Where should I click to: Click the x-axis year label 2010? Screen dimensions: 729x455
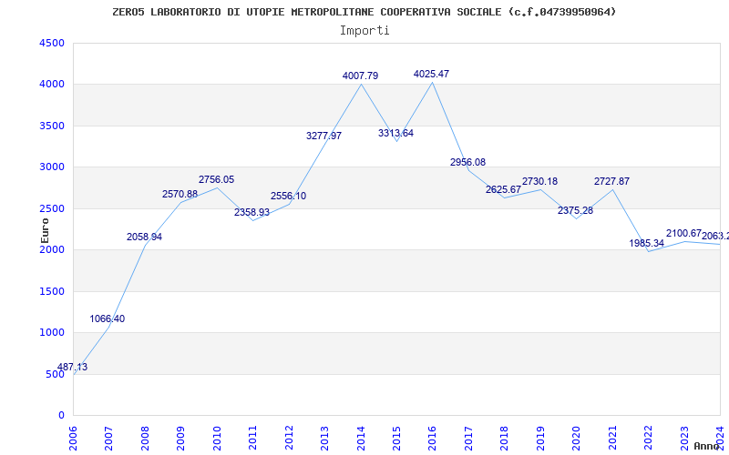[x=217, y=438]
